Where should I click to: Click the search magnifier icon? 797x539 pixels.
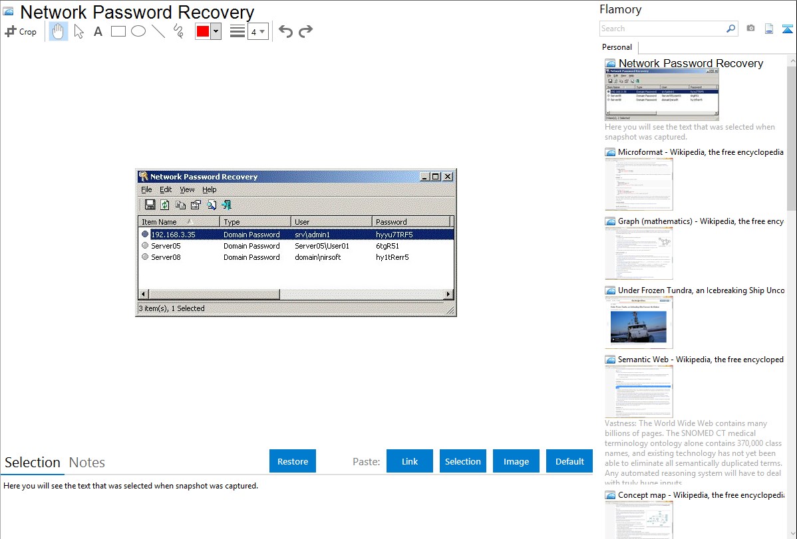(x=731, y=29)
